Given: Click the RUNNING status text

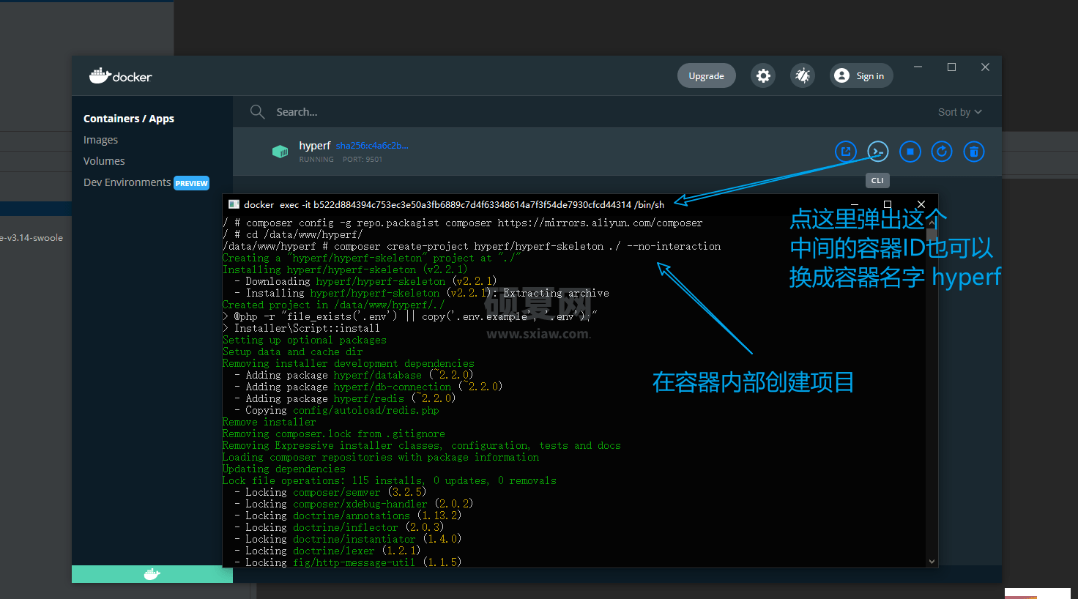Looking at the screenshot, I should (316, 159).
